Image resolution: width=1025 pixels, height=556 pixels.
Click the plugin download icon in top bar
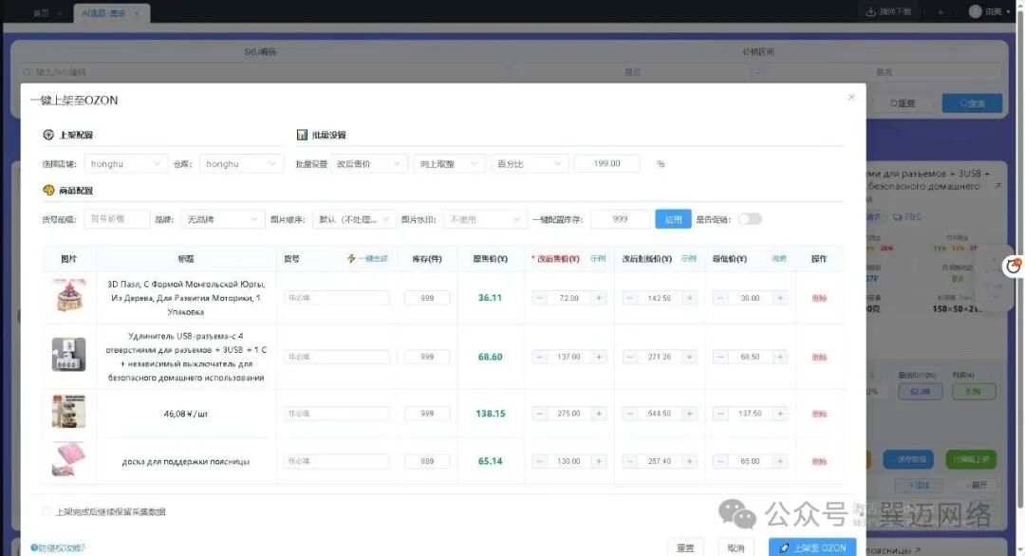pos(870,11)
